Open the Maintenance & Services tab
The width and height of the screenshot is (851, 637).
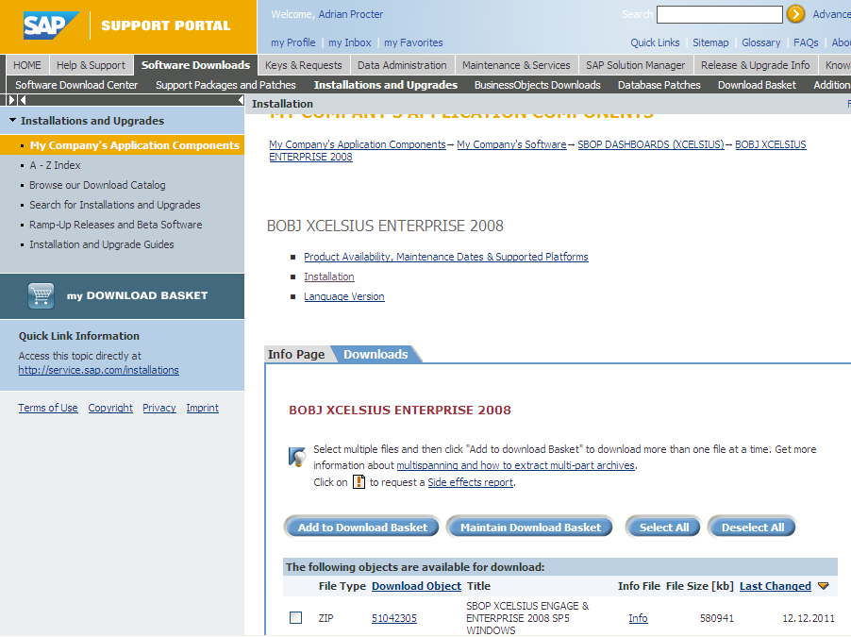[x=516, y=65]
